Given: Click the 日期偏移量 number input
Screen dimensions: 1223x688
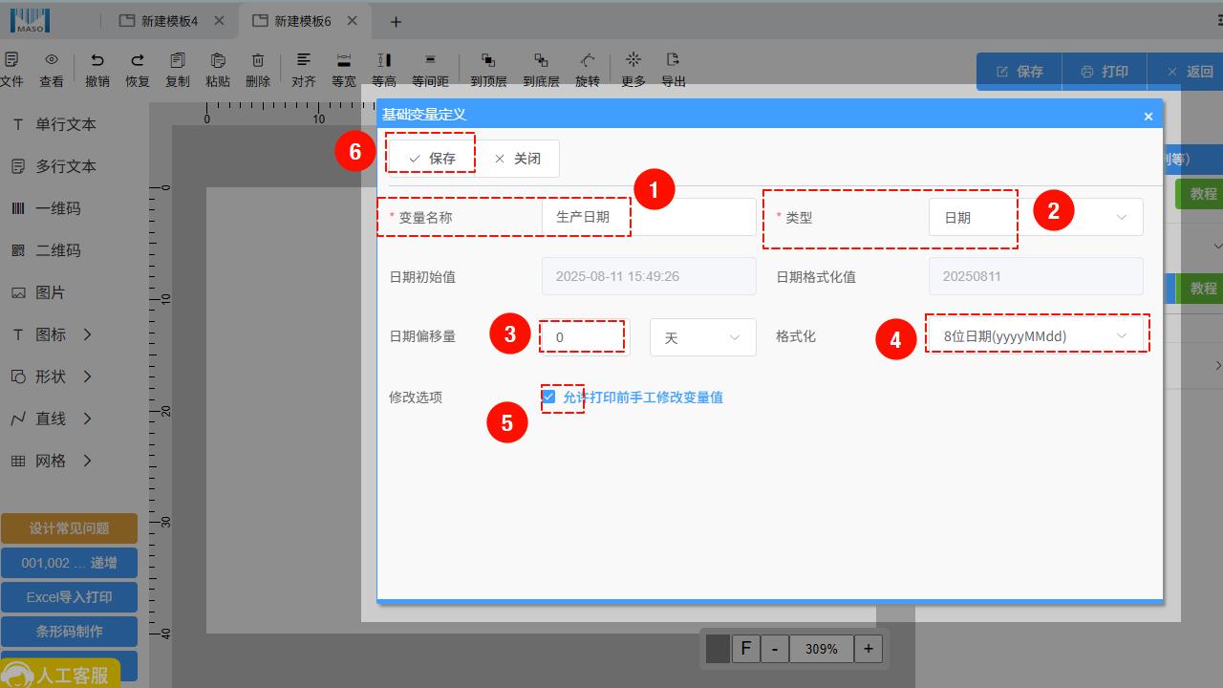Looking at the screenshot, I should click(585, 337).
